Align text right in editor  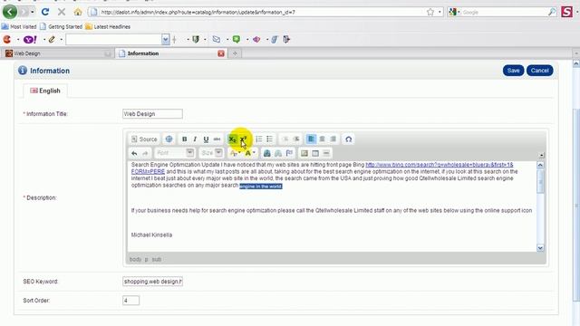click(333, 139)
